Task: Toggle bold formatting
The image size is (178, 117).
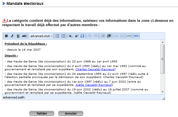Action: [x=6, y=36]
